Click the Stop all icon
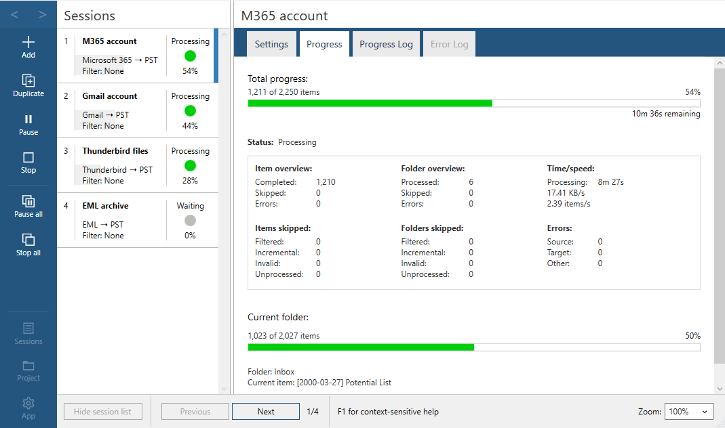The image size is (725, 428). coord(28,240)
